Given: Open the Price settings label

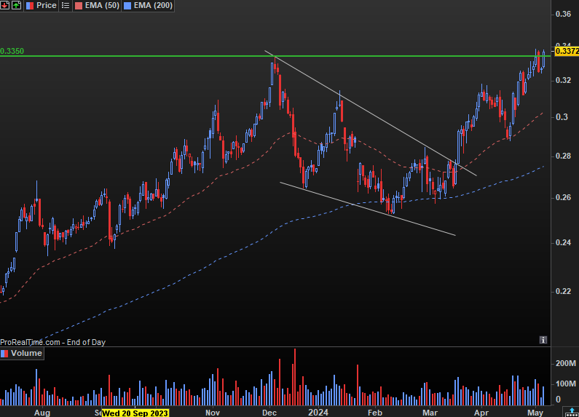Looking at the screenshot, I should click(47, 6).
